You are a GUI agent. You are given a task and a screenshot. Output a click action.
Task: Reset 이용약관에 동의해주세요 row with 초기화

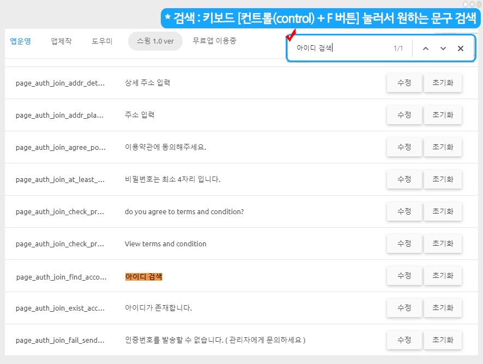tap(443, 147)
